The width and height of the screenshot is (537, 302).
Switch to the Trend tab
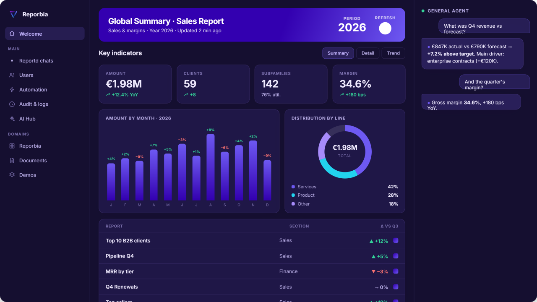394,53
